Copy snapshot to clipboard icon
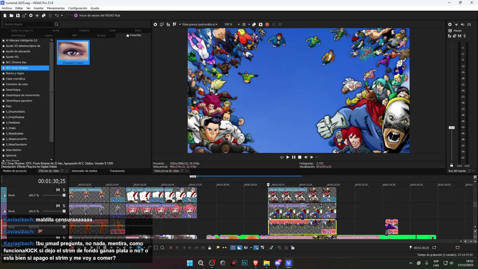The height and width of the screenshot is (269, 478). point(254,24)
